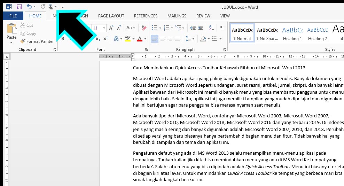Toggle Superscript formatting
344x186 pixels.
(105, 39)
